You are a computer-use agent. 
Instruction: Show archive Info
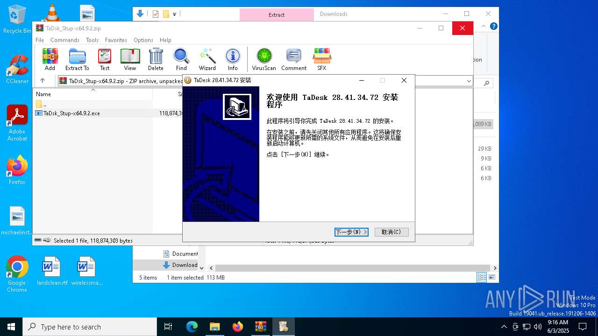click(x=233, y=59)
